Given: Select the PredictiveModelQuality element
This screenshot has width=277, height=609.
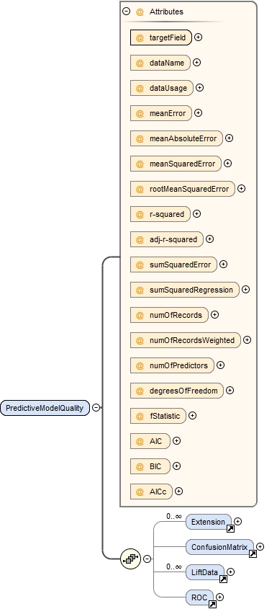Looking at the screenshot, I should point(45,408).
